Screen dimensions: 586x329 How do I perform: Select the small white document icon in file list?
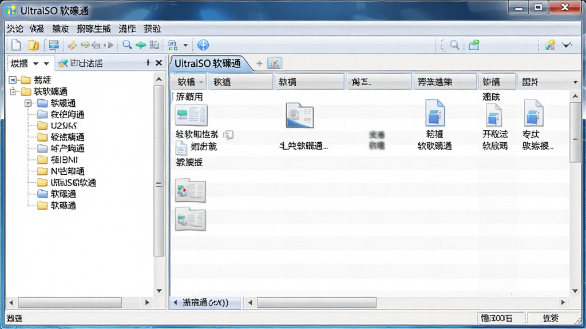(x=181, y=148)
